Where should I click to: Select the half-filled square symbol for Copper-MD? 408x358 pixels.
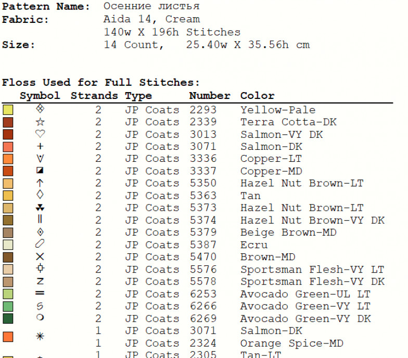point(40,171)
